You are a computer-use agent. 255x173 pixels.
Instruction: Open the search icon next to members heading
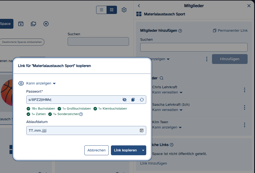161,78
